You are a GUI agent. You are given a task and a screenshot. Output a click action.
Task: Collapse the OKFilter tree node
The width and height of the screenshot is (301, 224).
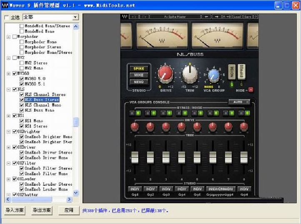pos(8,163)
